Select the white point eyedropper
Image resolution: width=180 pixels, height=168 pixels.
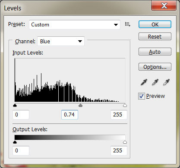click(x=166, y=82)
